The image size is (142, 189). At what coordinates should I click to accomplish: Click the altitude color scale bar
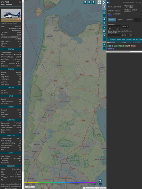tap(60, 183)
